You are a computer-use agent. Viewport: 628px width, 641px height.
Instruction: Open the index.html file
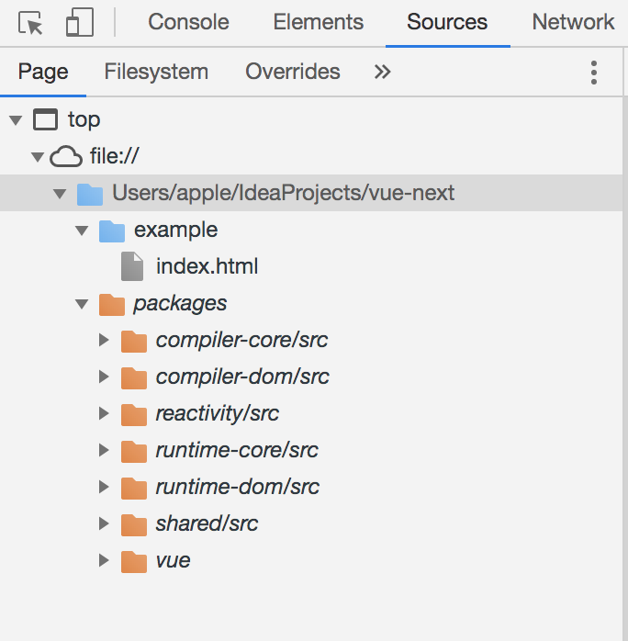tap(207, 266)
